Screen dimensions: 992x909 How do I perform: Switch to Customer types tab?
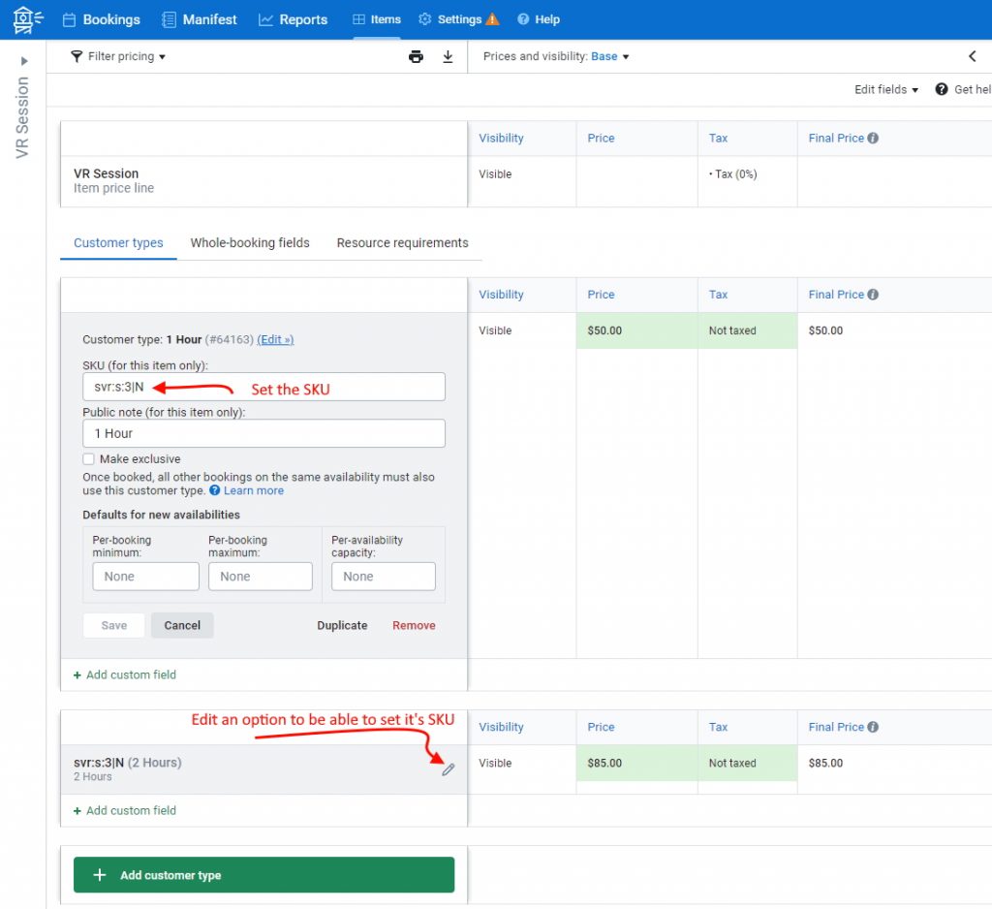[x=118, y=242]
